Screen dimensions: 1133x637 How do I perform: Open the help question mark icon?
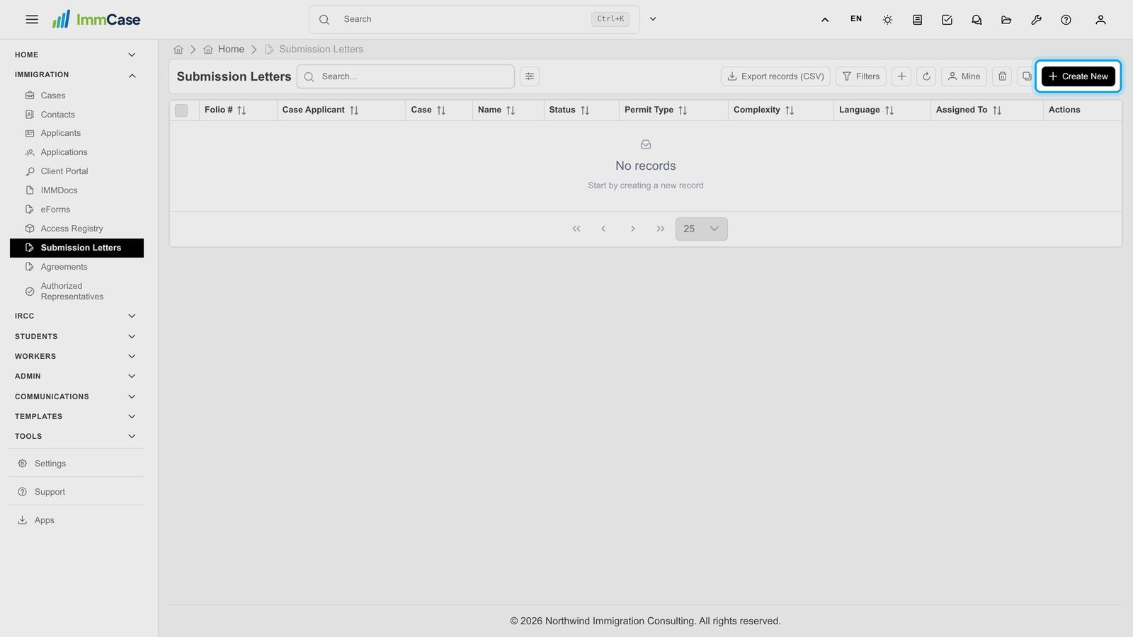point(1066,20)
